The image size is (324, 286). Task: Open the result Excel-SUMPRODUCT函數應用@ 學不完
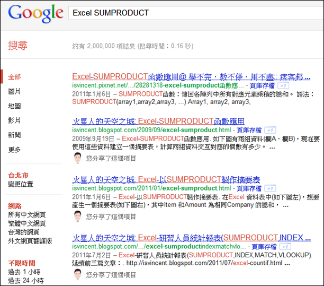(x=191, y=76)
